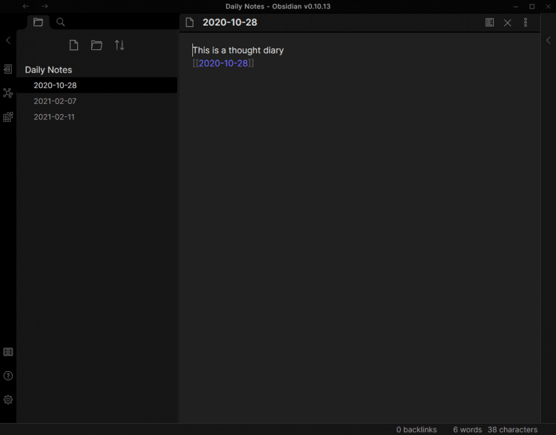Follow the 2020-10-28 internal link

(x=224, y=63)
